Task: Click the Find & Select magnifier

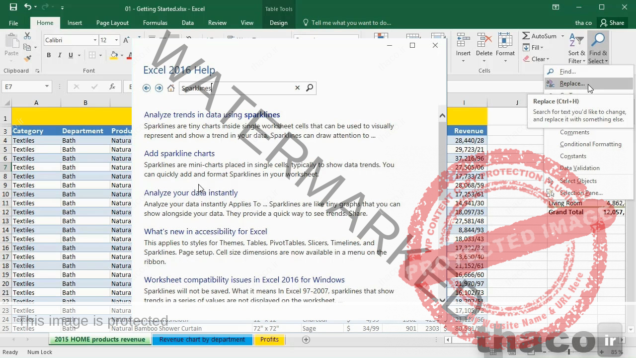Action: point(598,40)
